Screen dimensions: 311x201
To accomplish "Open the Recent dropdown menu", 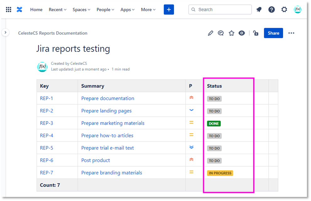I will 57,9.
